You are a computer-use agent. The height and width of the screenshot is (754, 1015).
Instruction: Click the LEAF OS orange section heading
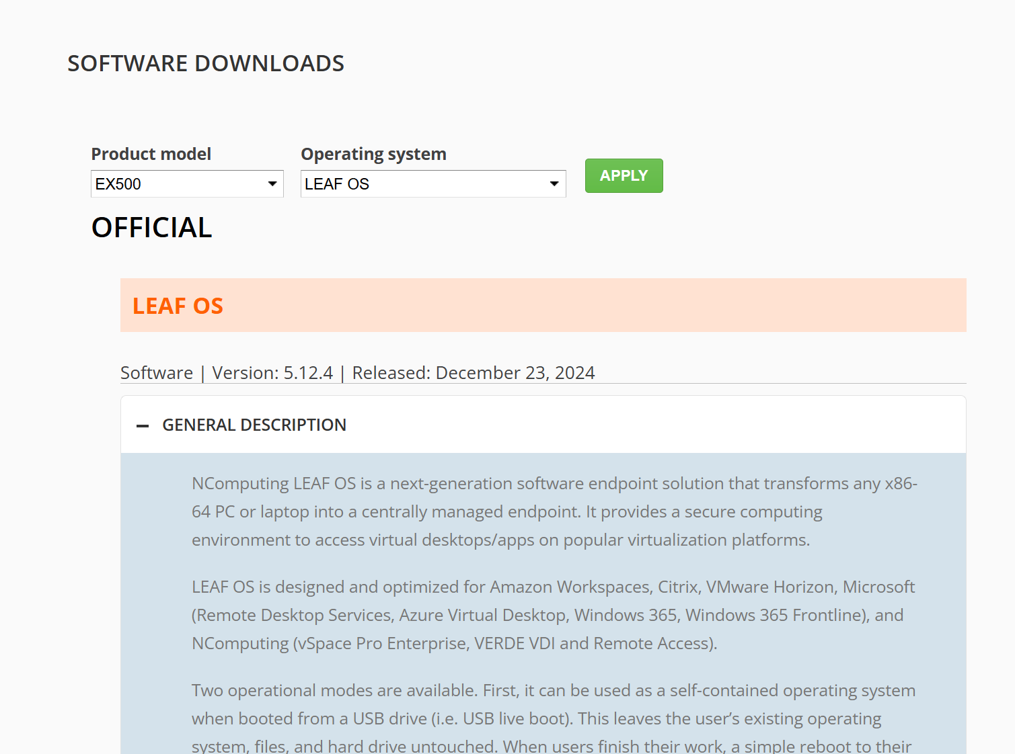(x=178, y=306)
